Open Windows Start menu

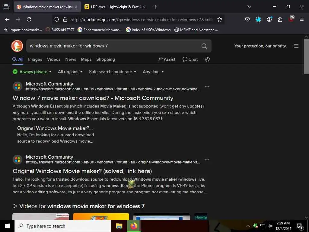[7, 226]
